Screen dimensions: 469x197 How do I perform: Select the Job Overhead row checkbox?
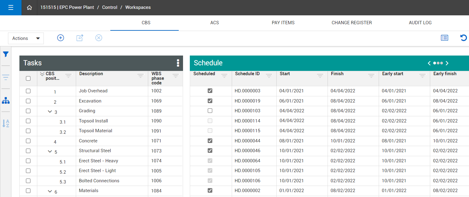pyautogui.click(x=28, y=91)
